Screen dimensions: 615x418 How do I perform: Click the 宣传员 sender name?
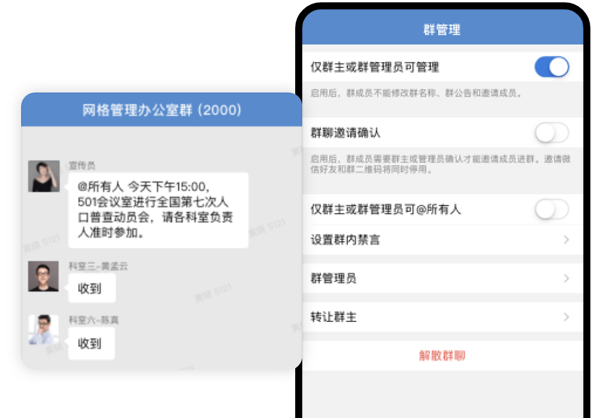82,166
